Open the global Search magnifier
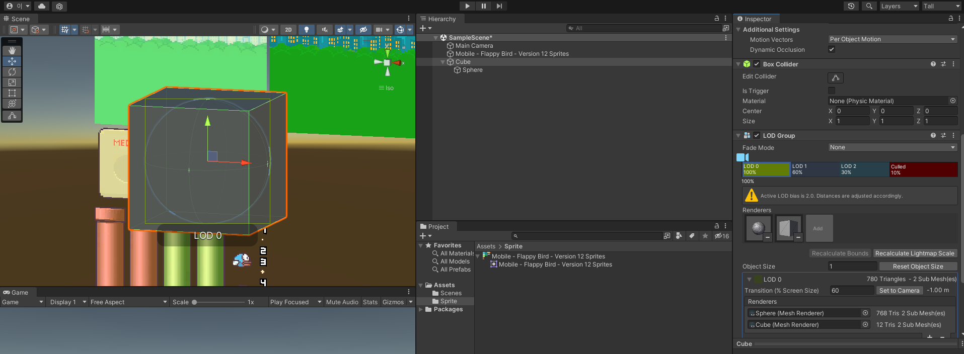The height and width of the screenshot is (354, 964). coord(869,6)
